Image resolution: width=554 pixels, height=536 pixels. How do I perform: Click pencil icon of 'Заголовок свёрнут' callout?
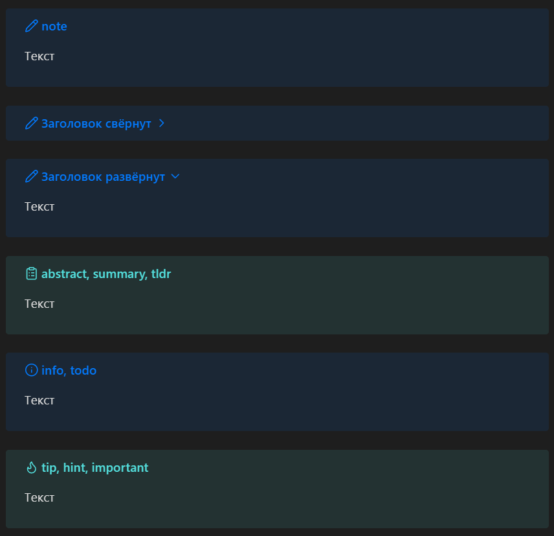(31, 123)
